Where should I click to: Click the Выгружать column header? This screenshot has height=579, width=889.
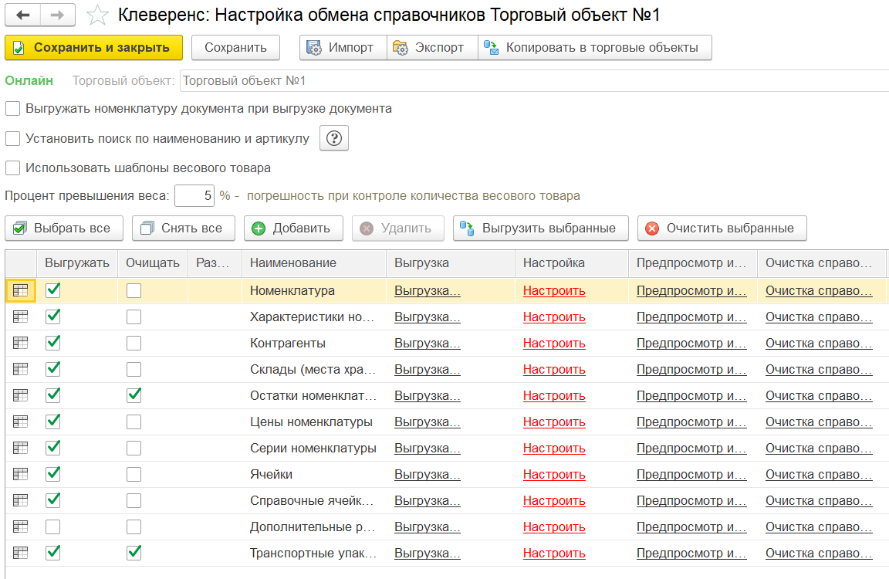77,263
